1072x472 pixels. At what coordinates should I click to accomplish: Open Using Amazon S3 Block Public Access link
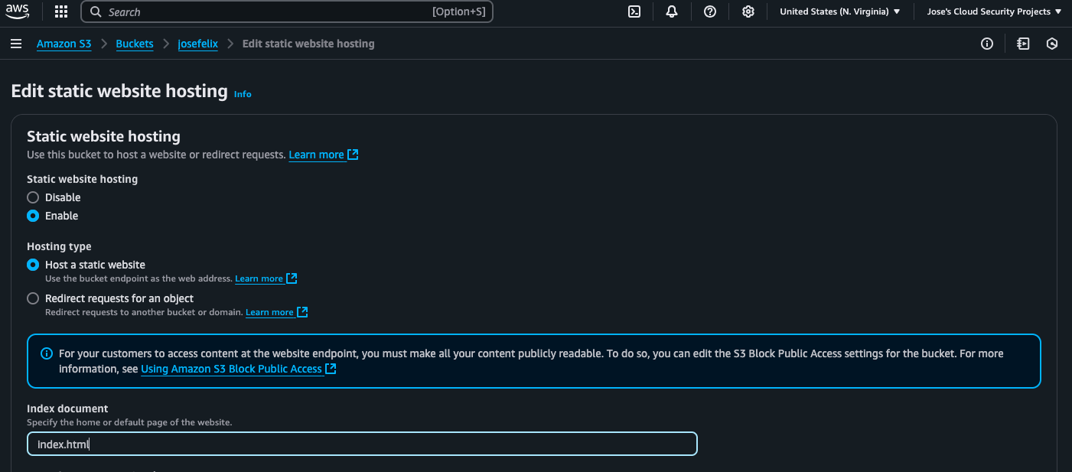pos(231,369)
